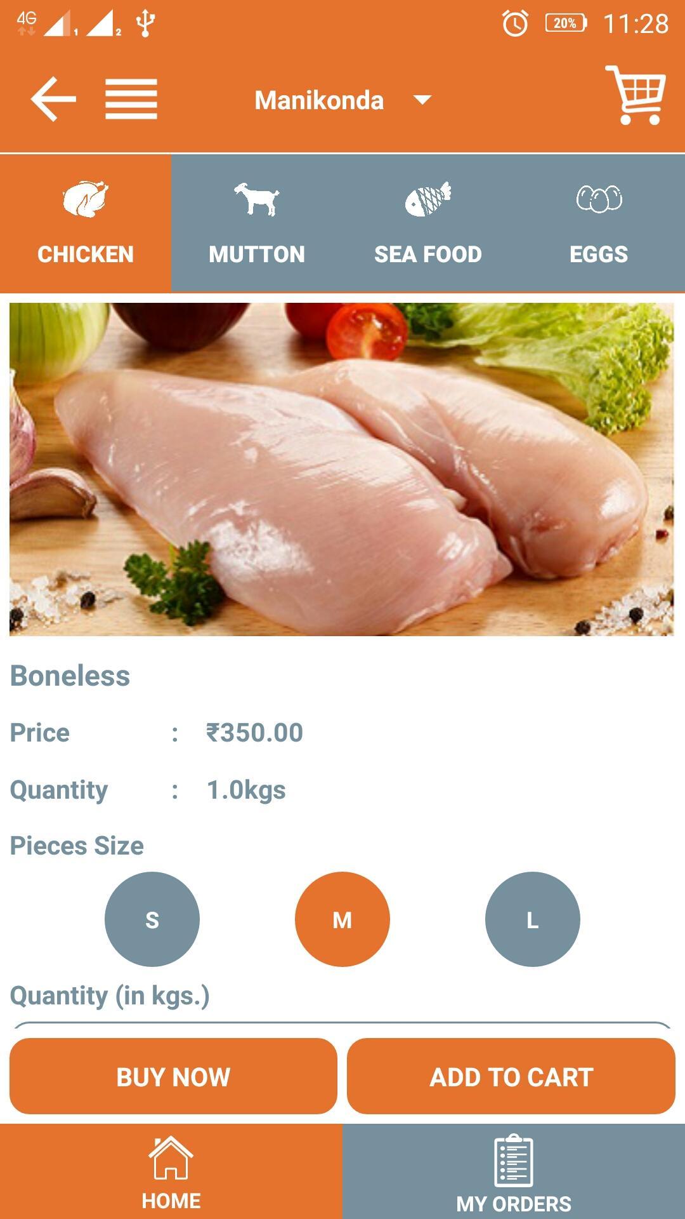
Task: Select medium M pieces size
Action: point(342,919)
